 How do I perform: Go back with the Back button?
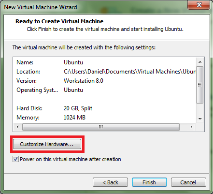[110, 182]
